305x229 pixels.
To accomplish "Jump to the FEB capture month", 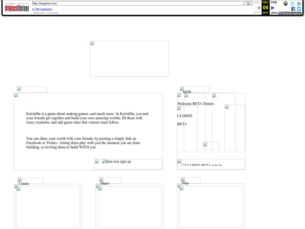I will (274, 2).
